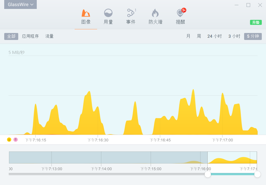Open the 图像 graph tab
266x185 pixels.
point(86,17)
